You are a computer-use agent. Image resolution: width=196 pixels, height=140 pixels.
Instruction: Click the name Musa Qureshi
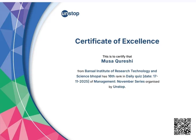point(117,61)
